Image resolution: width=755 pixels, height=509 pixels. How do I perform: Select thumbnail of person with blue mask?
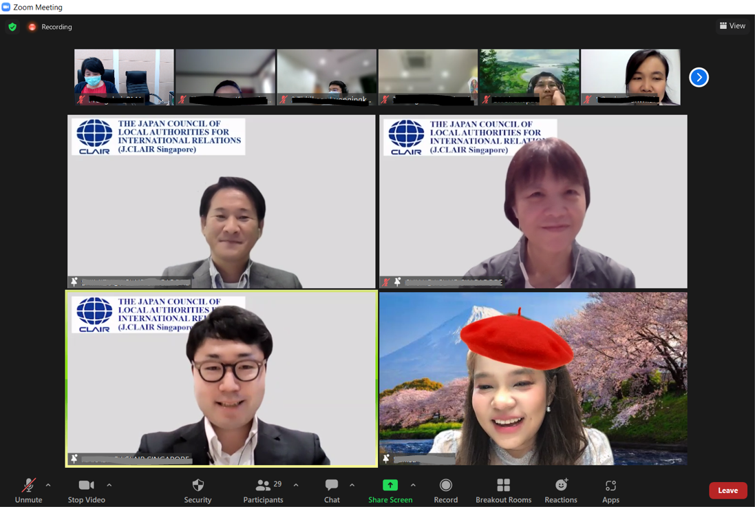click(x=124, y=76)
